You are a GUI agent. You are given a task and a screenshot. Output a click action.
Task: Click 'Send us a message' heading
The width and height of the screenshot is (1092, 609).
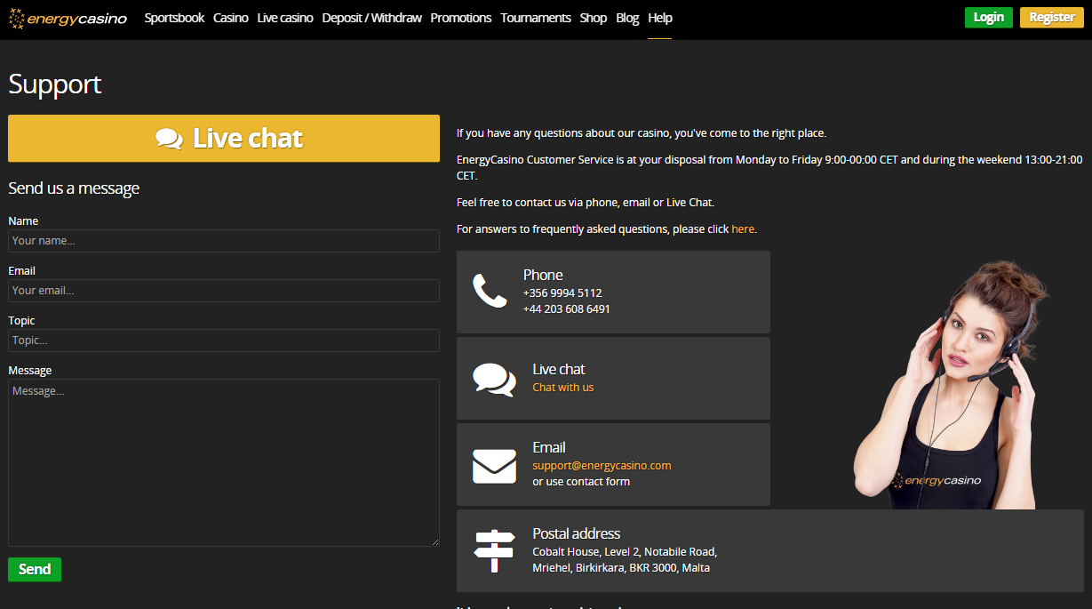74,188
